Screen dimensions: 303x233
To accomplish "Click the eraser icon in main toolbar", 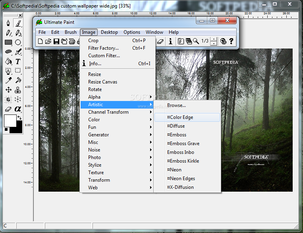I will (160, 41).
